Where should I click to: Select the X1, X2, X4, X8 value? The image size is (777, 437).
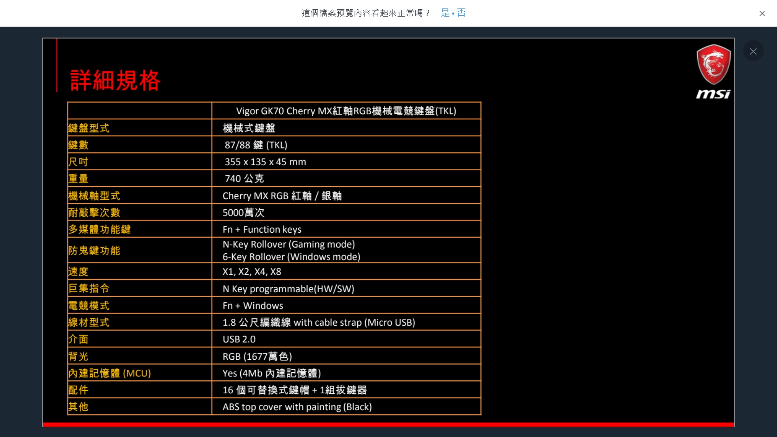(x=252, y=272)
